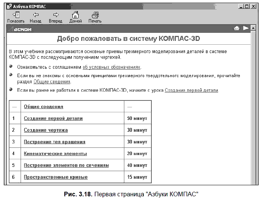Image resolution: width=262 pixels, height=199 pixels.
Task: Click the '30 минут' cell for Построение тел вращения
Action: [138, 142]
